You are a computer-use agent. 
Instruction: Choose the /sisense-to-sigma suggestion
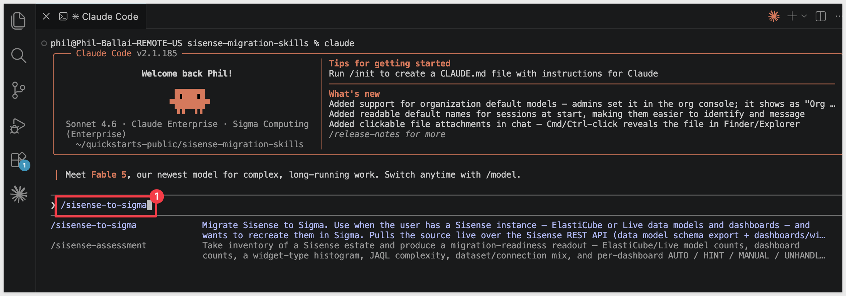94,225
